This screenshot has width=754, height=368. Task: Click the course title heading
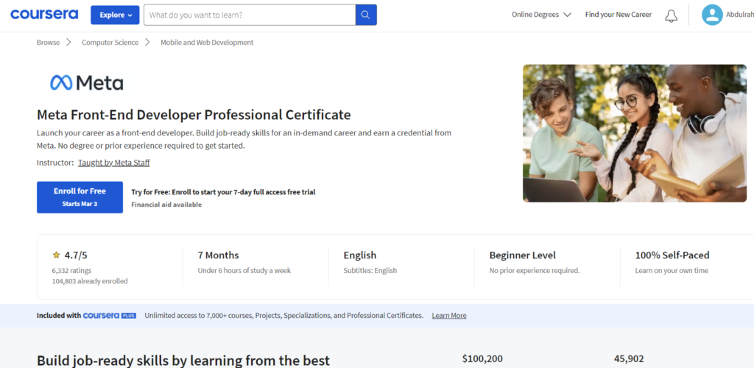(x=194, y=116)
